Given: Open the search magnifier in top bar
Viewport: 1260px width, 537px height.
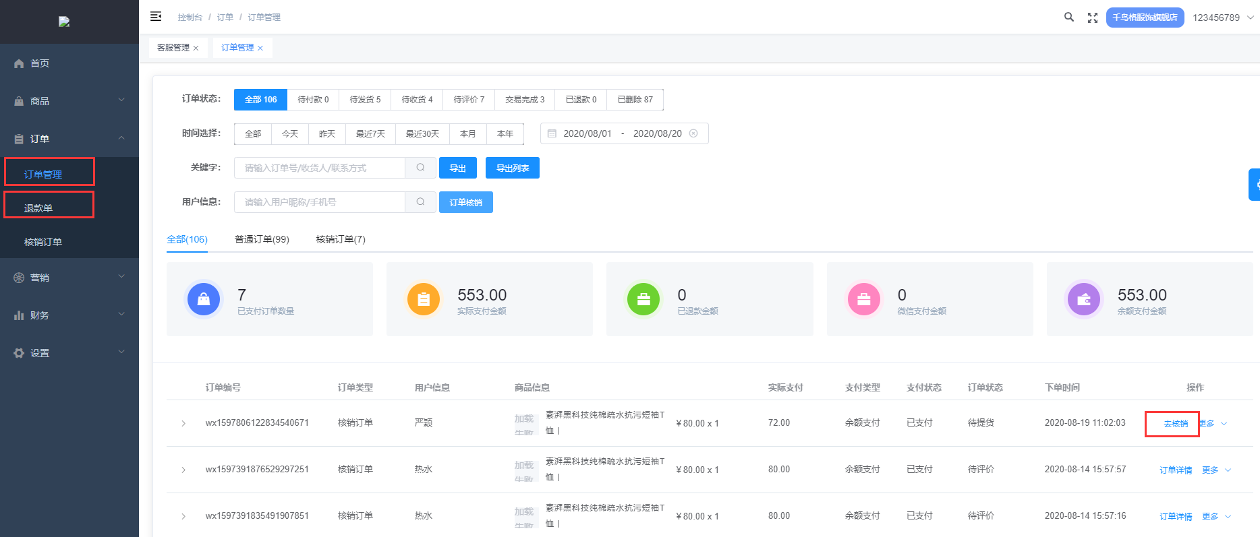Looking at the screenshot, I should [1069, 17].
